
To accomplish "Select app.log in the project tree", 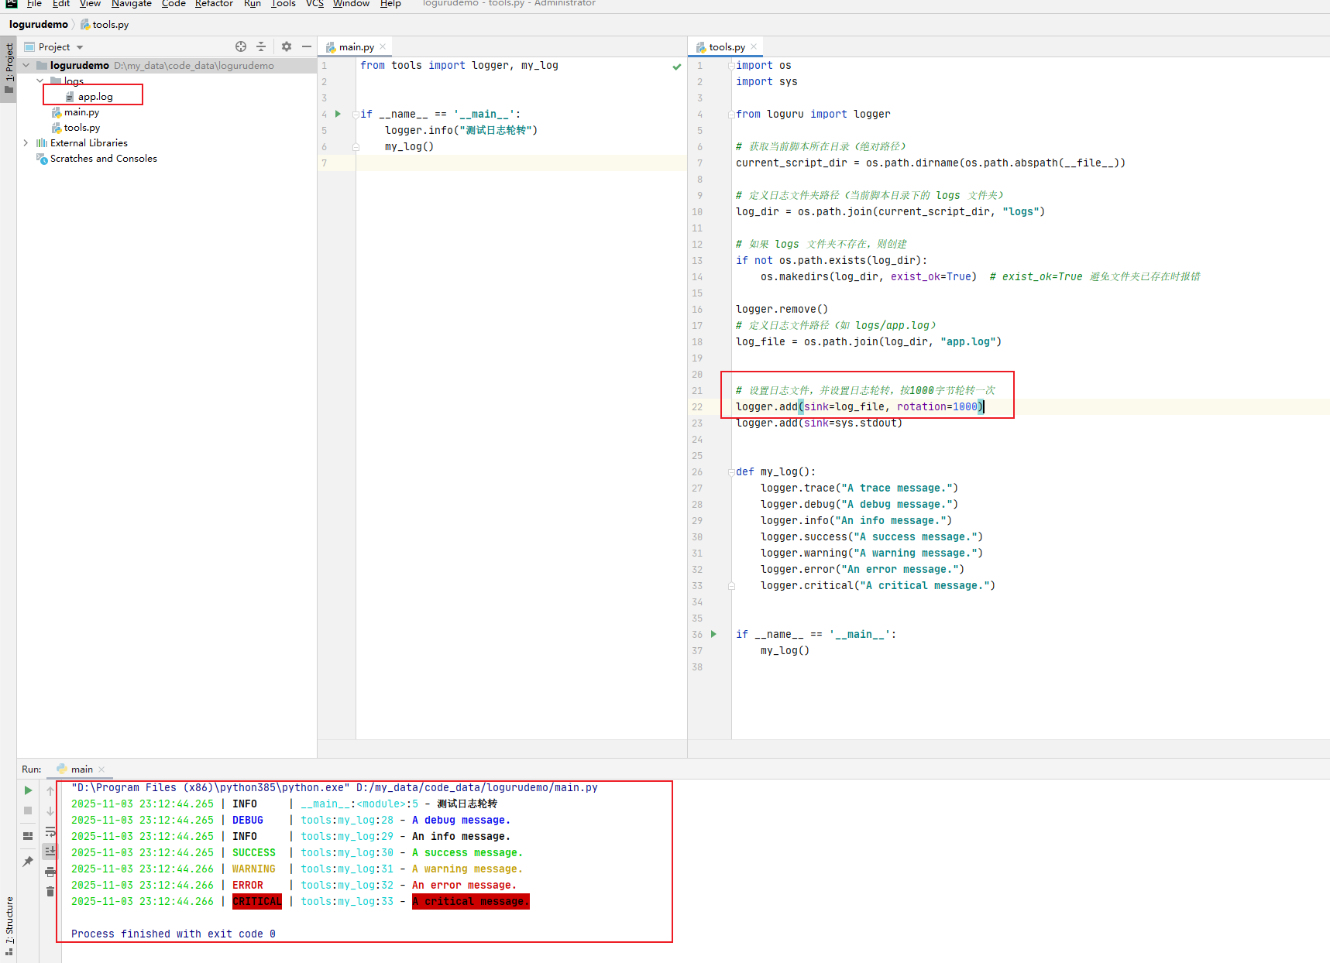I will click(95, 96).
